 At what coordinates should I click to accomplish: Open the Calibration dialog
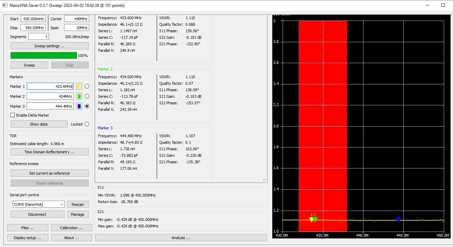(x=71, y=228)
